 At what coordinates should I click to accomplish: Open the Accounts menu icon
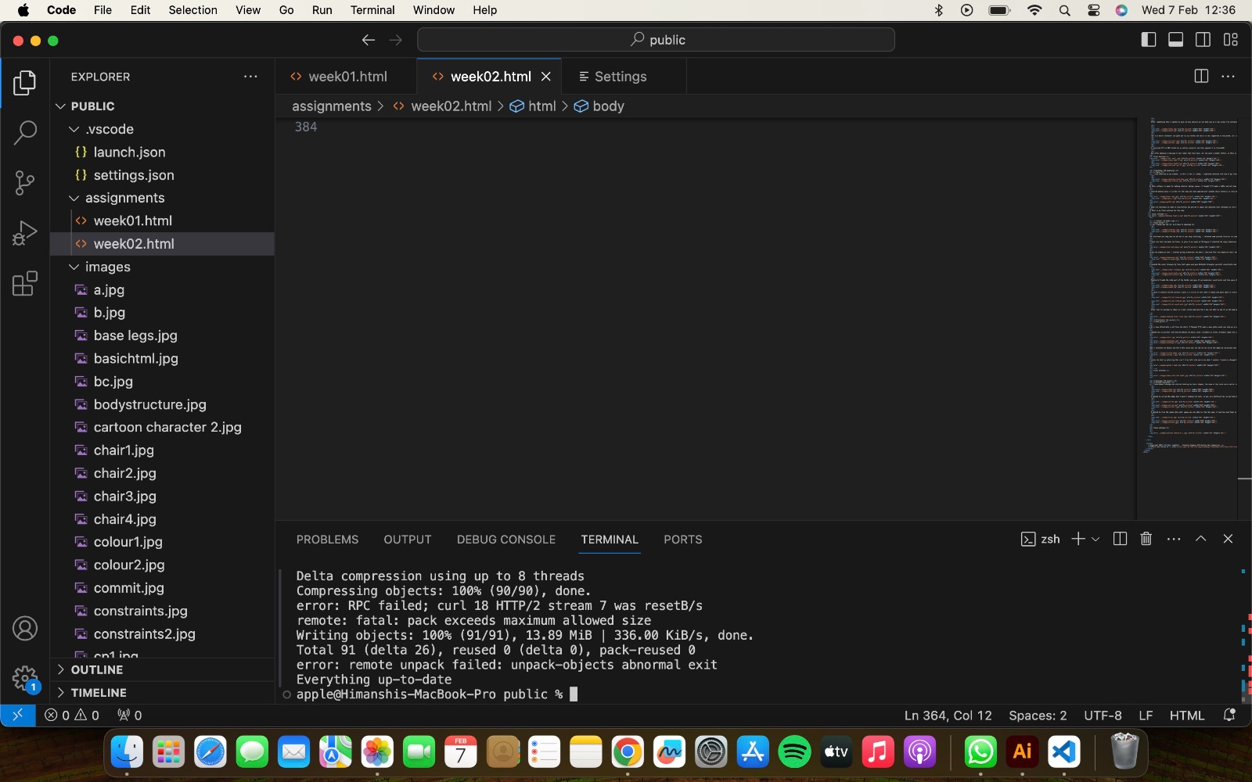click(x=25, y=629)
